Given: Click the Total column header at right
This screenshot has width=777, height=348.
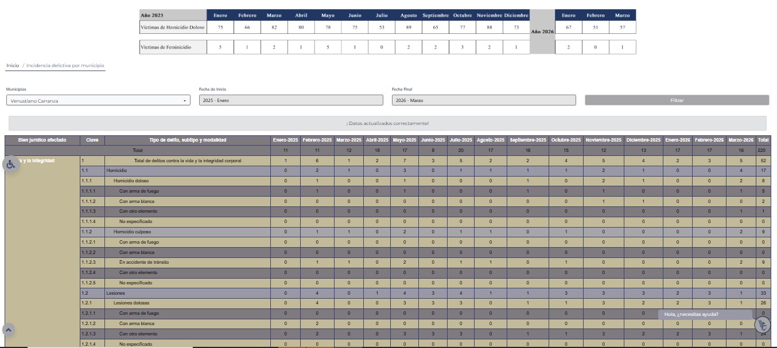Looking at the screenshot, I should coord(763,140).
